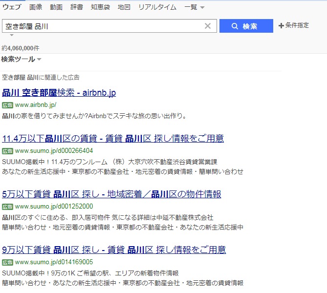
Task: Click the 即入居可物件 description line
Action: point(108,218)
